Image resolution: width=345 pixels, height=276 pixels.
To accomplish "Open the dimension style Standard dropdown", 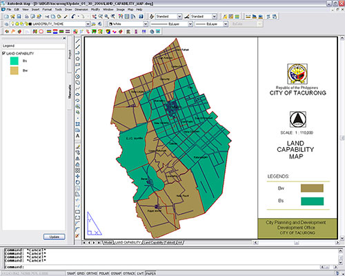I will (214, 17).
